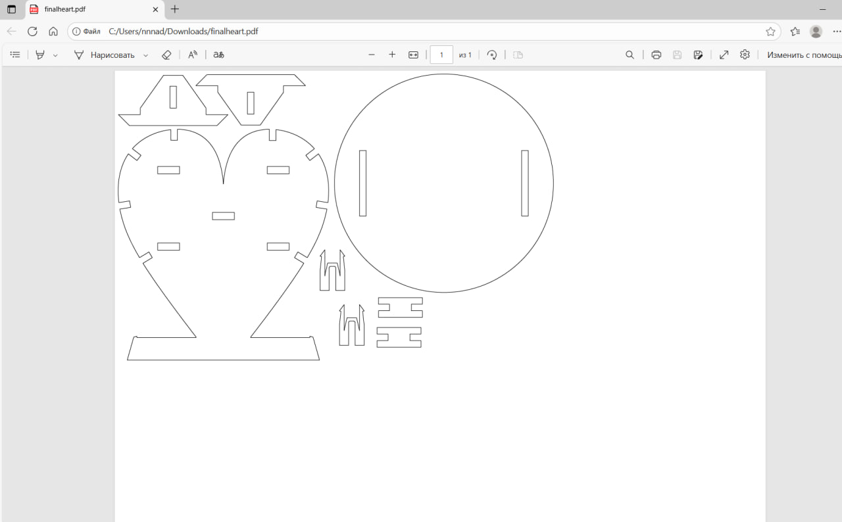
Task: Close the finalheart.pdf tab
Action: pos(155,9)
